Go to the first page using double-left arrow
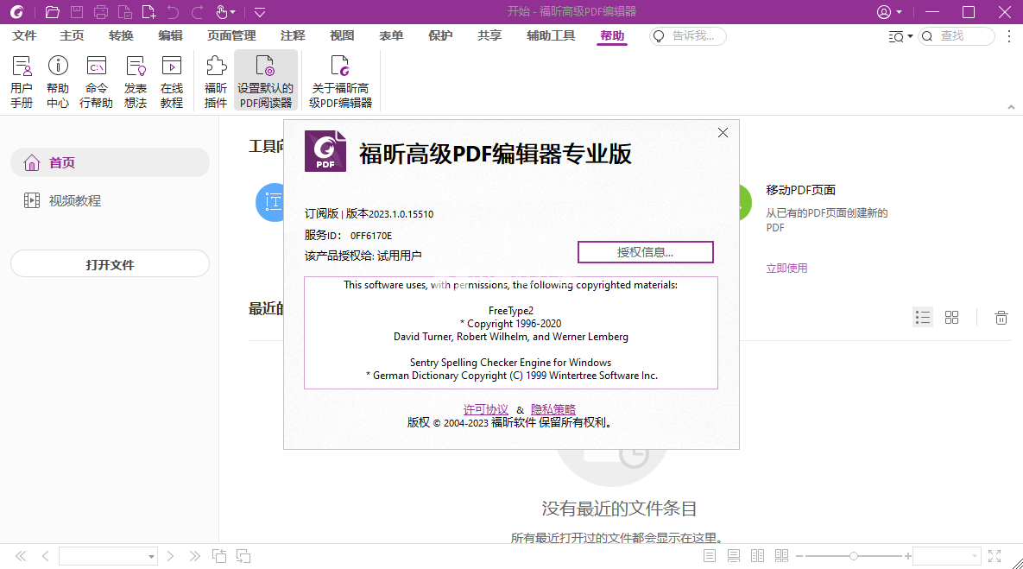The image size is (1023, 569). [21, 556]
